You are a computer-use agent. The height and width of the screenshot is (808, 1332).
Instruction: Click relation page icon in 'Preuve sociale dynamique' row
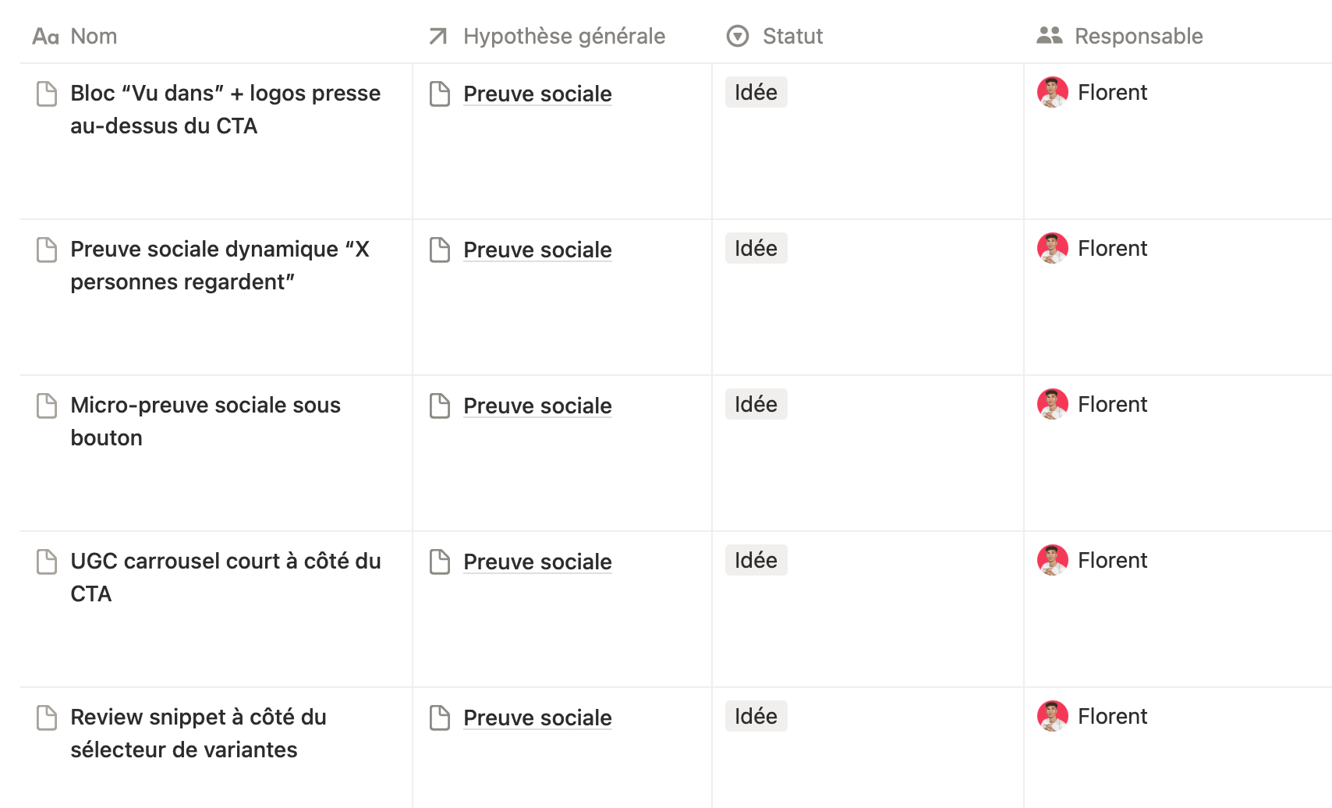[440, 250]
